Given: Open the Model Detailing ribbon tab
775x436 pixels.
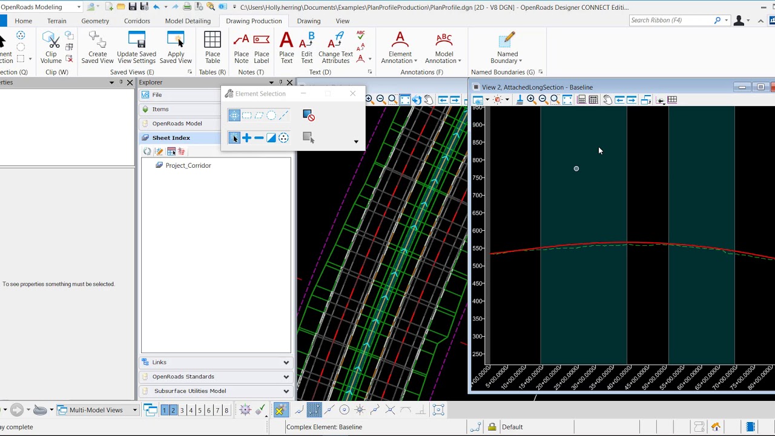Looking at the screenshot, I should (x=188, y=21).
